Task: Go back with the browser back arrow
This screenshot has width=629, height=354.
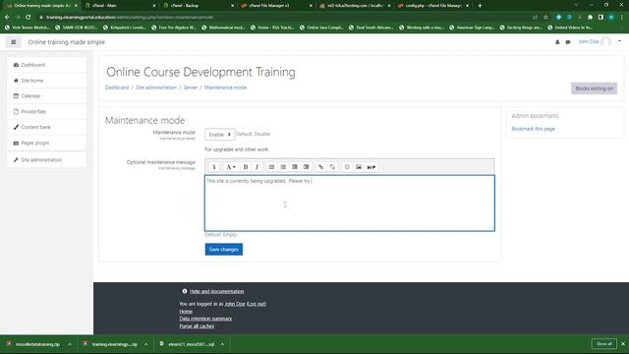Action: 7,18
